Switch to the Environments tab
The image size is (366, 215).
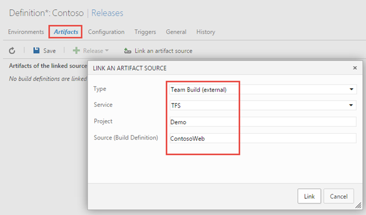click(x=26, y=32)
